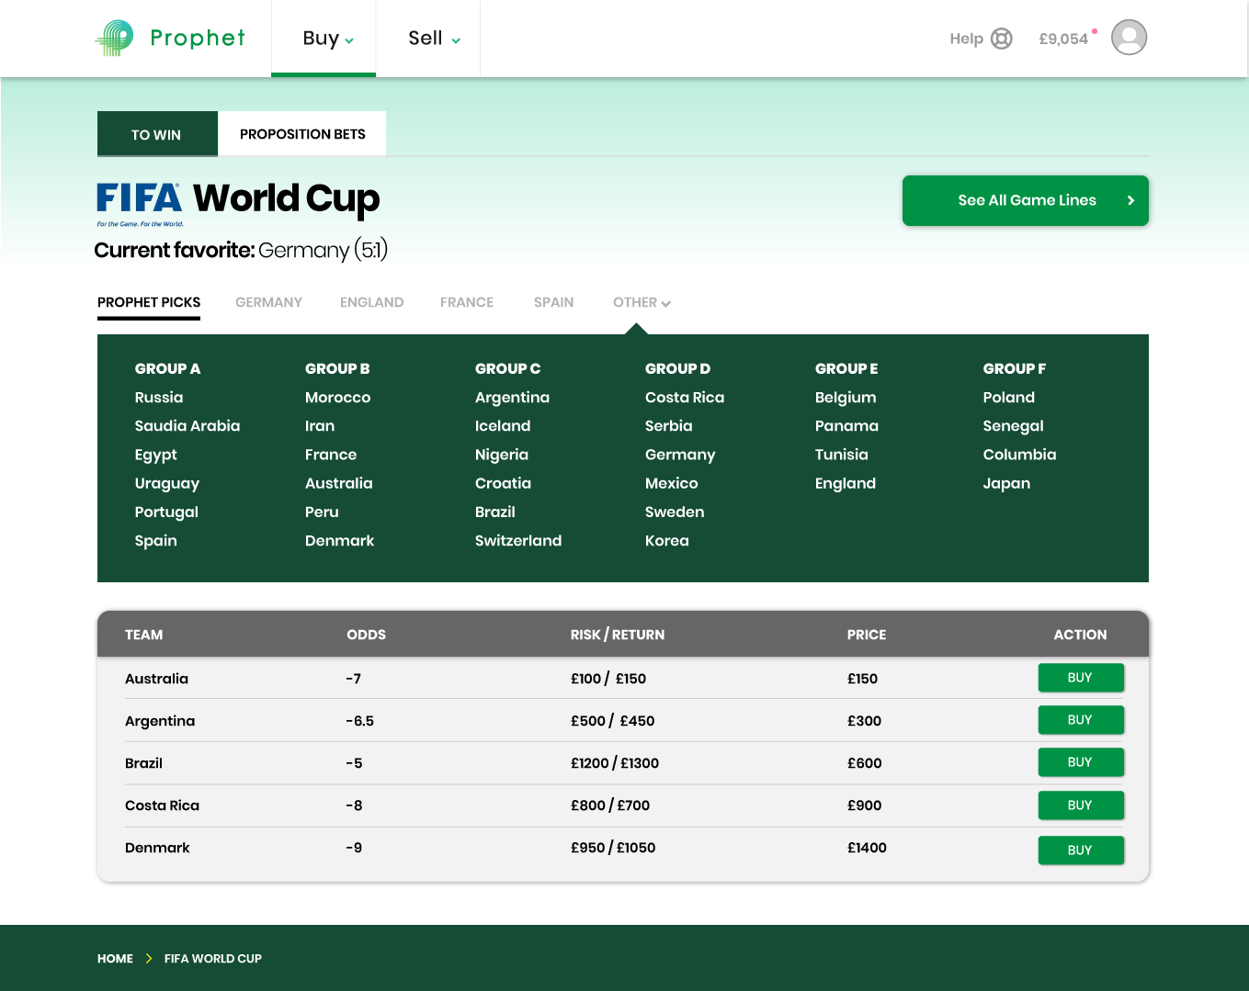This screenshot has height=991, width=1249.
Task: Choose Russia in Group A
Action: (159, 397)
